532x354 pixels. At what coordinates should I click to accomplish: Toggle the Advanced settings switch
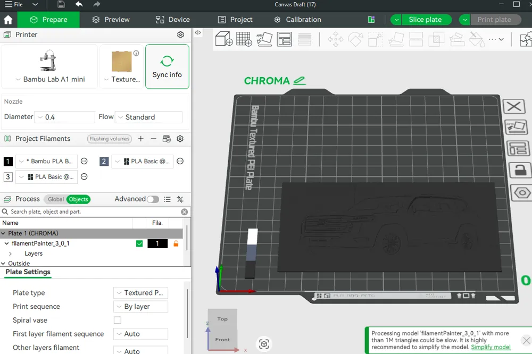pos(153,199)
